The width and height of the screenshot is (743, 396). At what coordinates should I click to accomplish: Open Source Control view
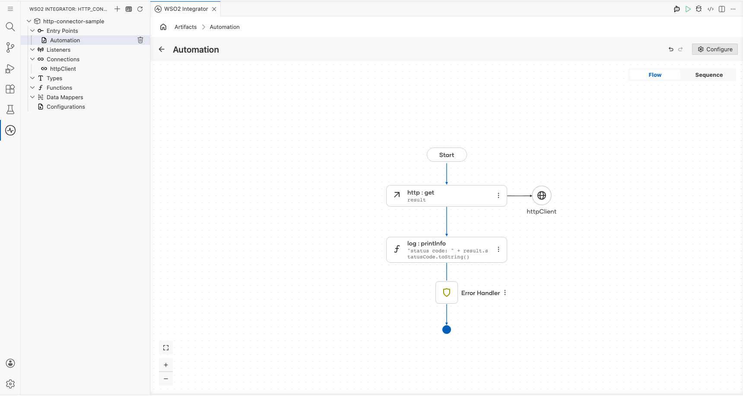[x=10, y=47]
